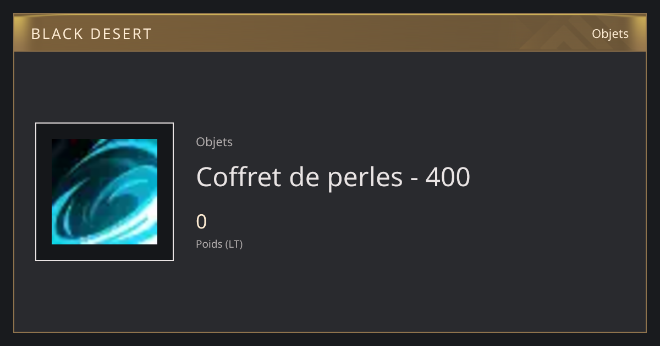The width and height of the screenshot is (660, 346).
Task: Go to Objets in the top-right header
Action: coord(610,34)
